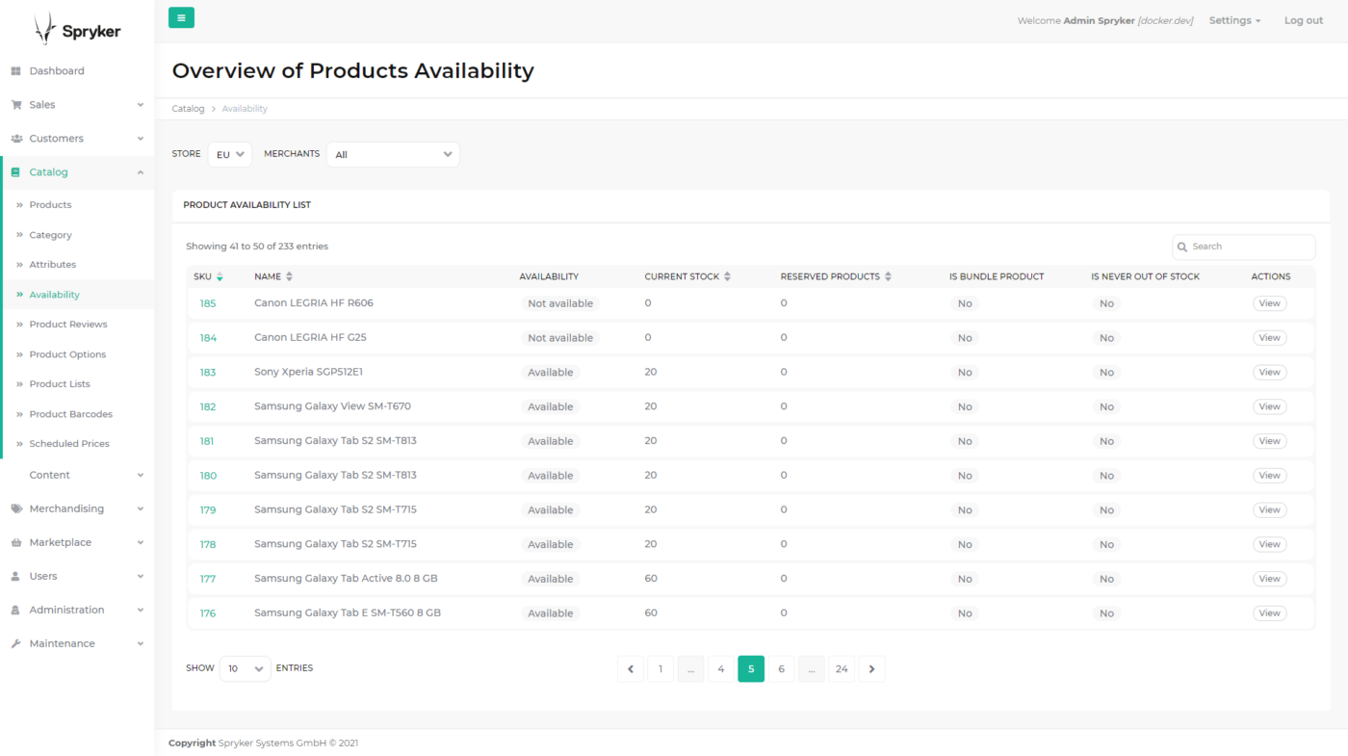Select Availability in Catalog menu

[54, 295]
